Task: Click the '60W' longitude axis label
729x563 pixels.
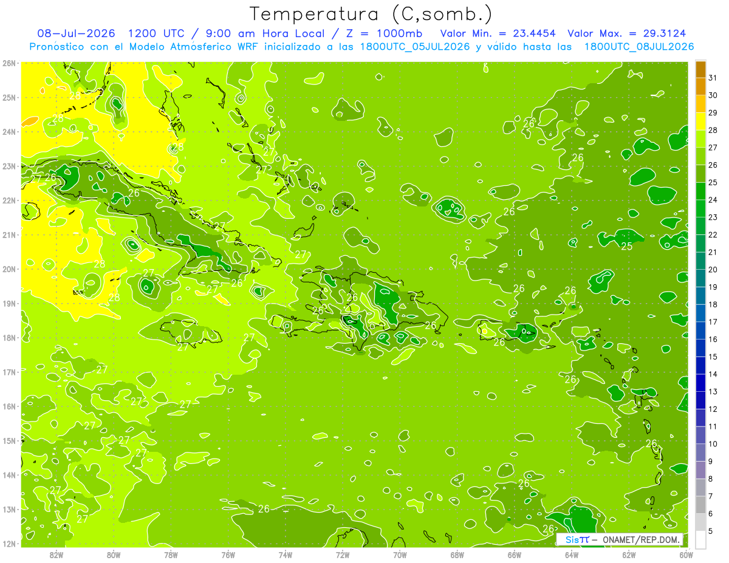Action: point(686,554)
